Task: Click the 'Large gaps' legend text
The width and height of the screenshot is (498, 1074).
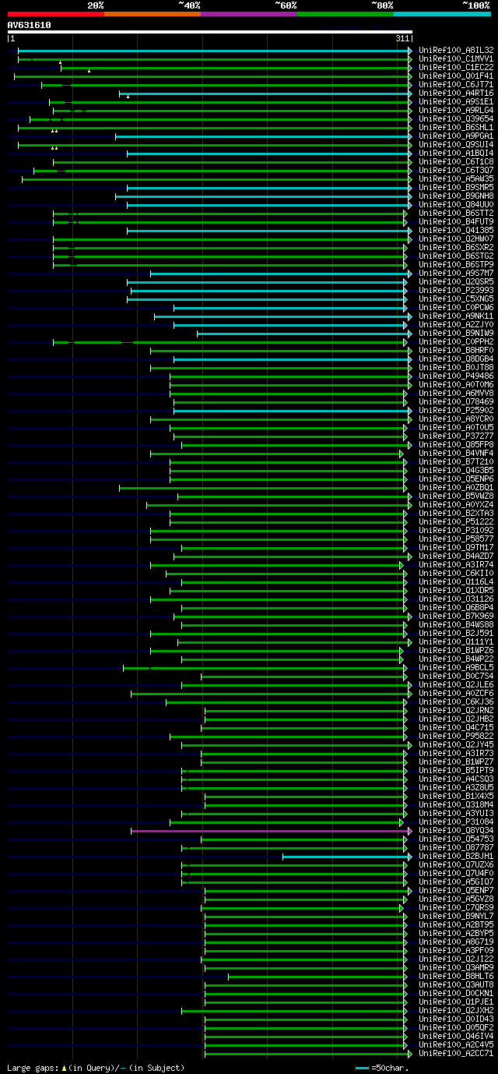Action: click(x=33, y=1068)
